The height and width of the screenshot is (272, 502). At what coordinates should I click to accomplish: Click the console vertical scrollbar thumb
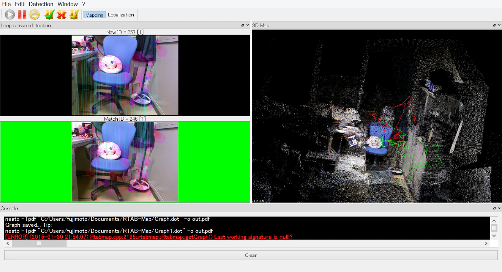(494, 228)
